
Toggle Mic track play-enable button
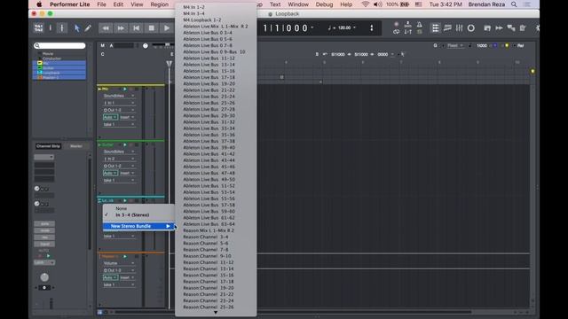pos(124,89)
